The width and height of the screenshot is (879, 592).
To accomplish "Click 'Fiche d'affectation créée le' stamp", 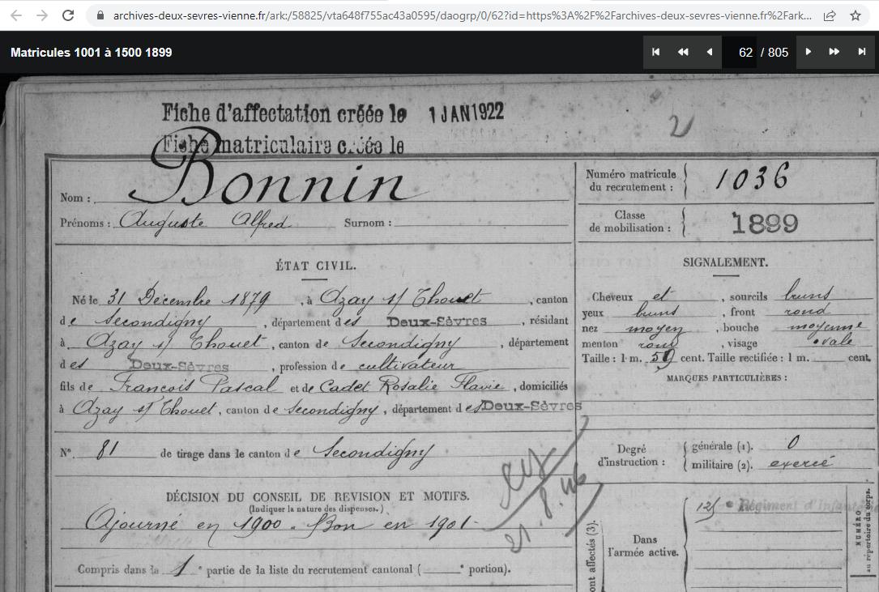I will [284, 113].
